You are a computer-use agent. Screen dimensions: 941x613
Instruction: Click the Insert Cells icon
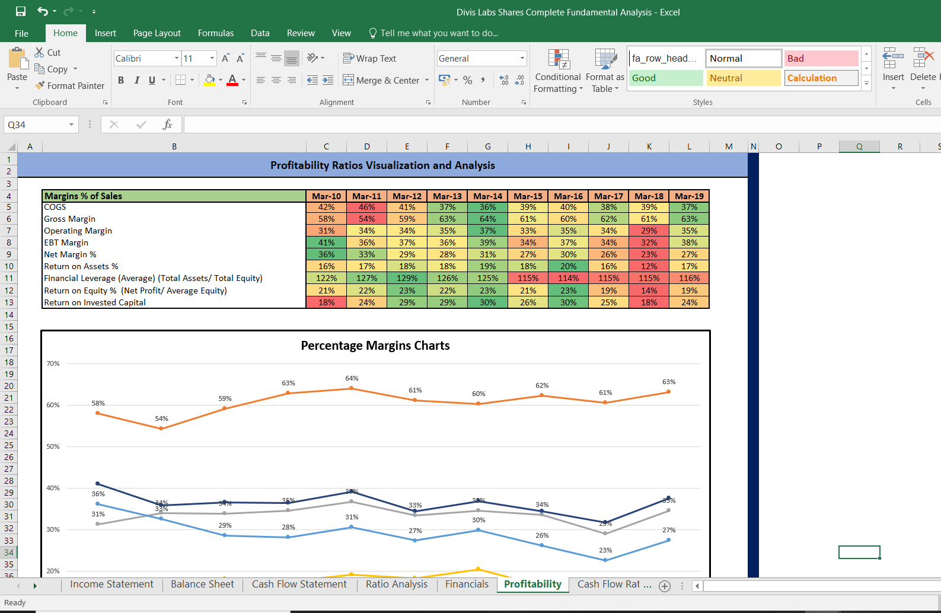pos(893,58)
